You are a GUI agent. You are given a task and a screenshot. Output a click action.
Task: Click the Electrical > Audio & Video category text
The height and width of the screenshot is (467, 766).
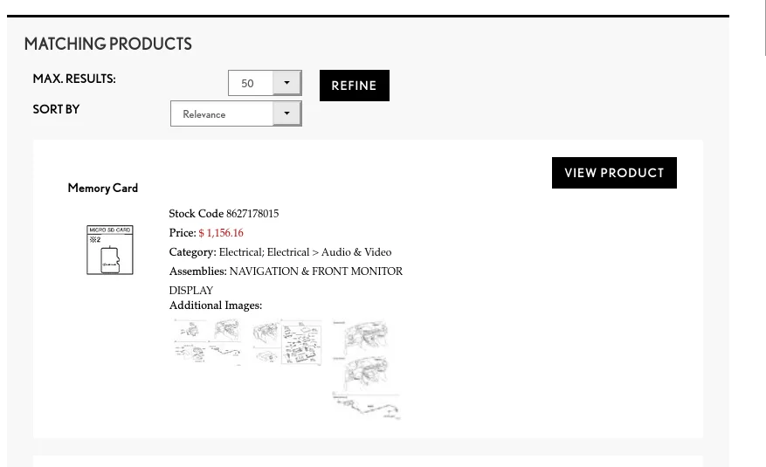(328, 252)
